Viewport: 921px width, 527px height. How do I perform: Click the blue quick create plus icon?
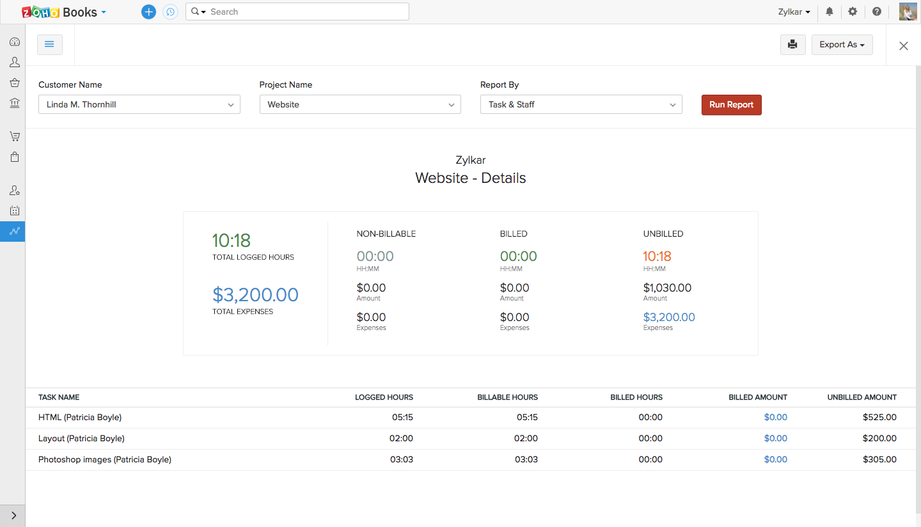[148, 12]
